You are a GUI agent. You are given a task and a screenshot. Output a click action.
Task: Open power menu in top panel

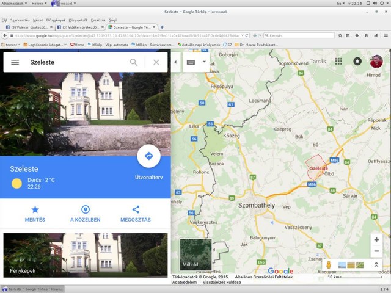[x=382, y=3]
